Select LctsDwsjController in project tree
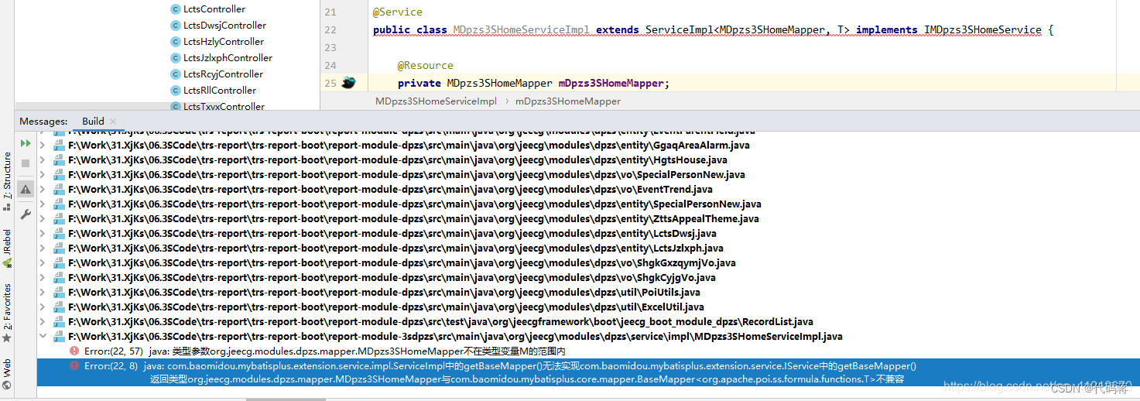This screenshot has width=1140, height=401. (224, 26)
